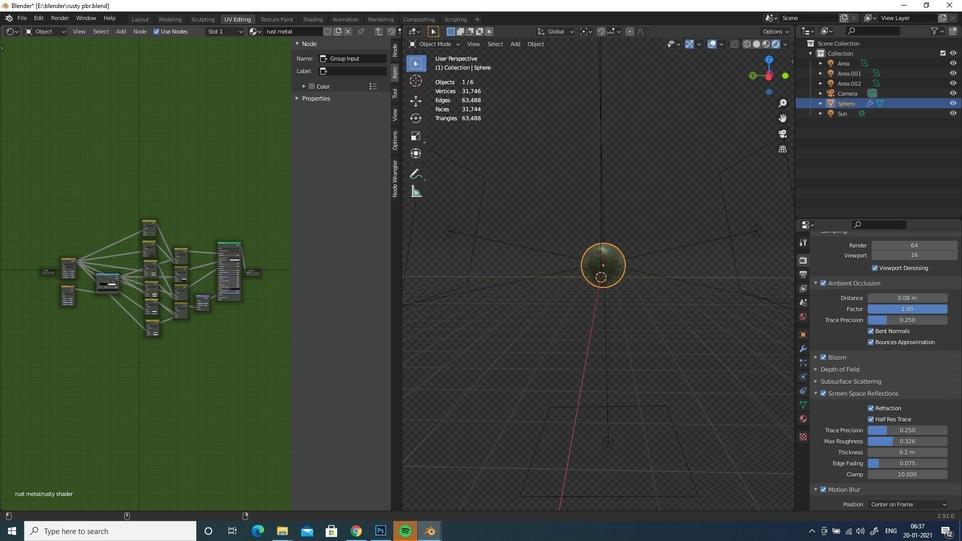This screenshot has width=962, height=541.
Task: Select the Move tool in viewport toolbar
Action: pyautogui.click(x=415, y=101)
